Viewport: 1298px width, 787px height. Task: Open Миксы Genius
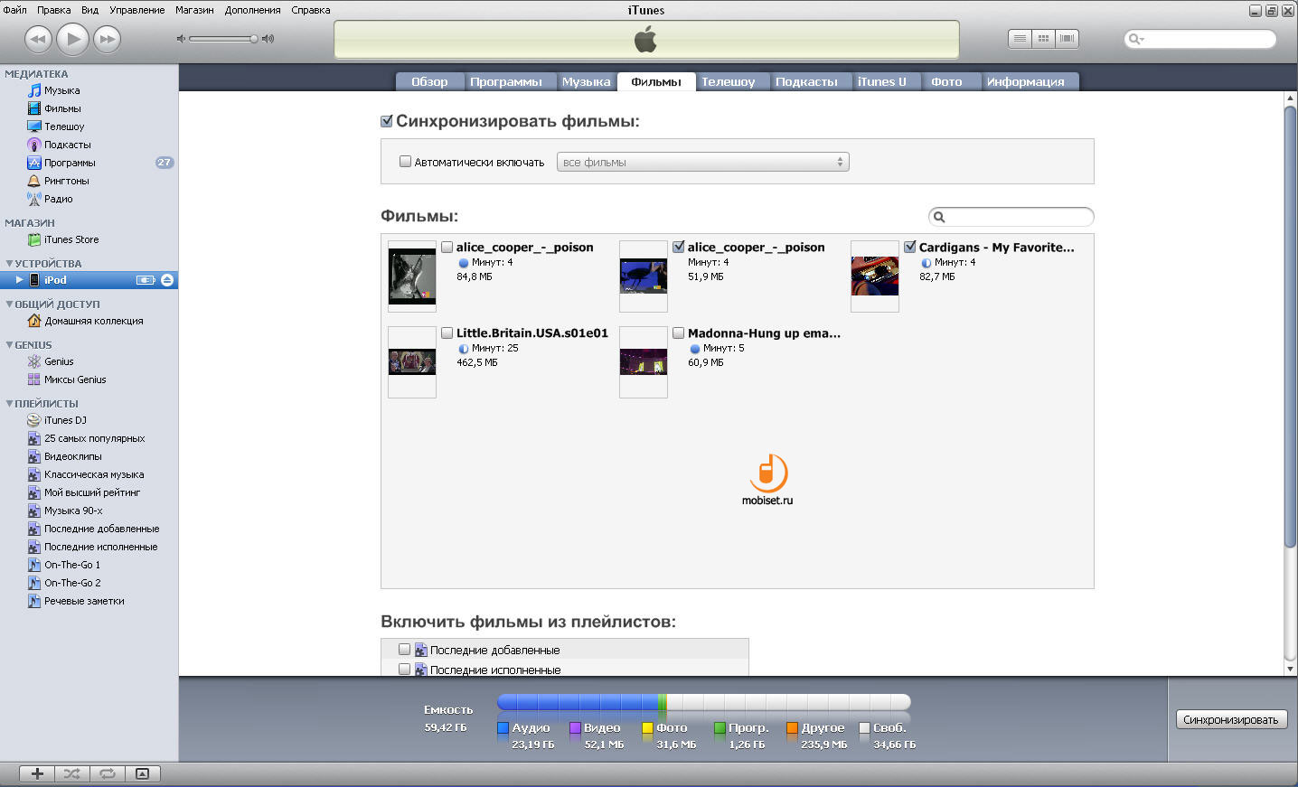pos(75,379)
